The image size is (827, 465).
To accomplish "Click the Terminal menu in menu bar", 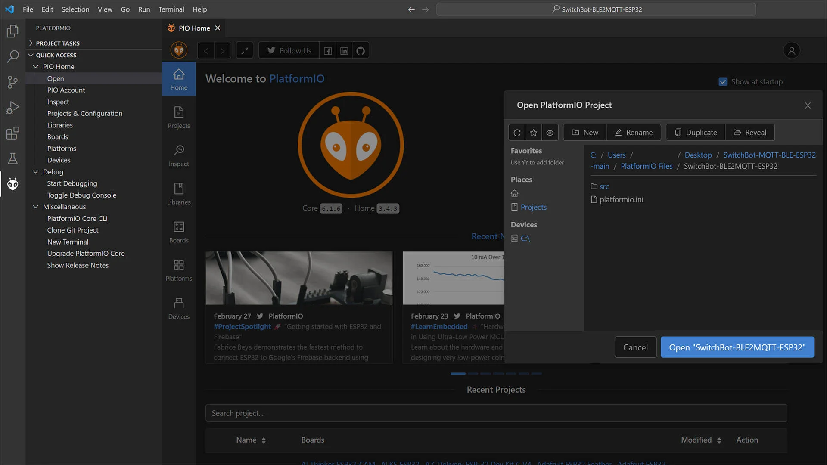I will (x=171, y=9).
